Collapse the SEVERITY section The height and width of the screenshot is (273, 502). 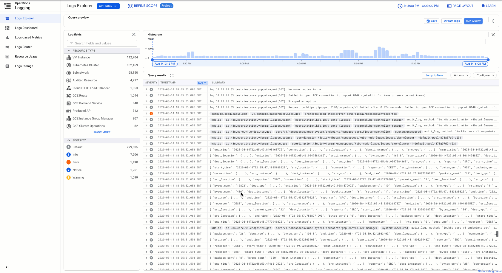(x=69, y=140)
